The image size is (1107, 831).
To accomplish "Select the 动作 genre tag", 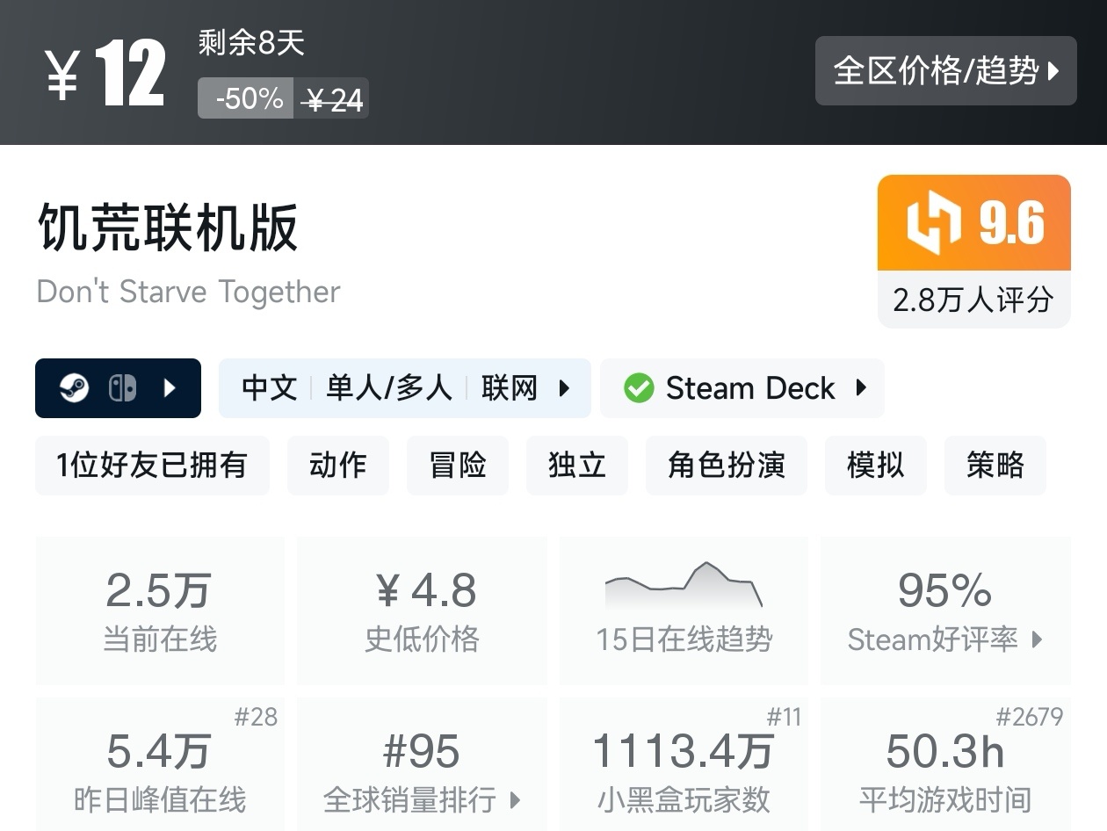I will 338,465.
